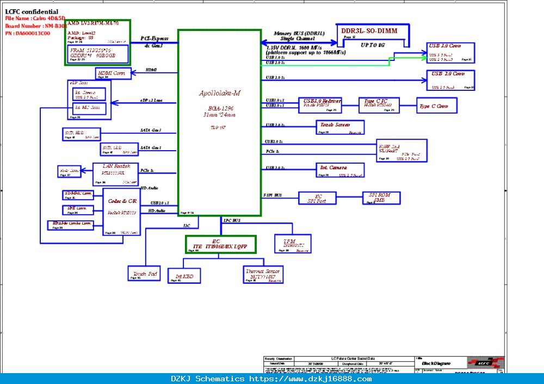Click the "FSPI BUS" label

point(273,195)
